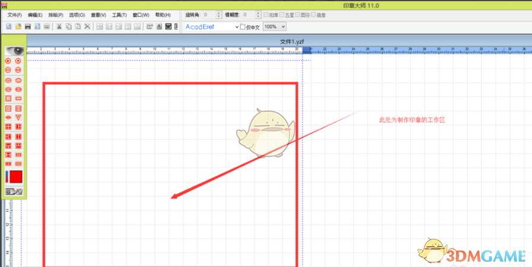
Task: Open the 选项(O) menu
Action: pyautogui.click(x=77, y=15)
